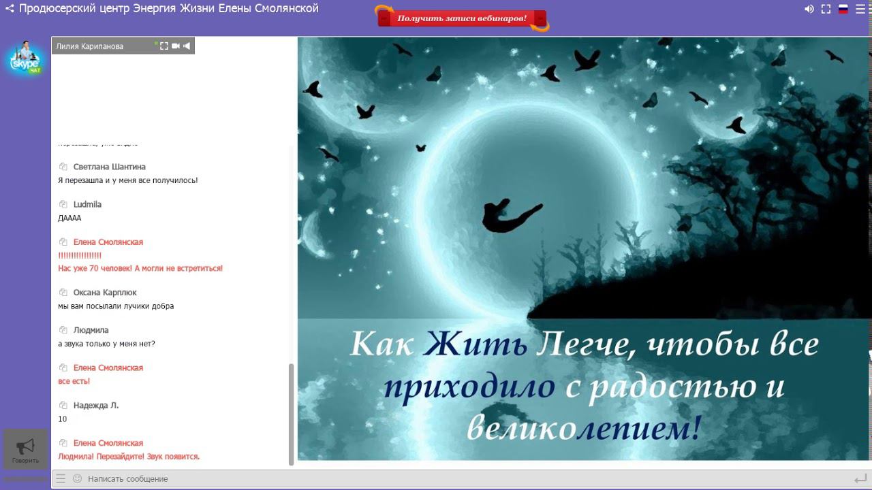The width and height of the screenshot is (872, 490).
Task: Click the copy icon next to Надежда Л.
Action: 63,406
